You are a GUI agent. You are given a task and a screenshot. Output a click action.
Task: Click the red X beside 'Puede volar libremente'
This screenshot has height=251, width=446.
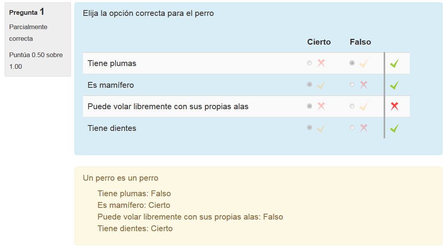click(394, 106)
